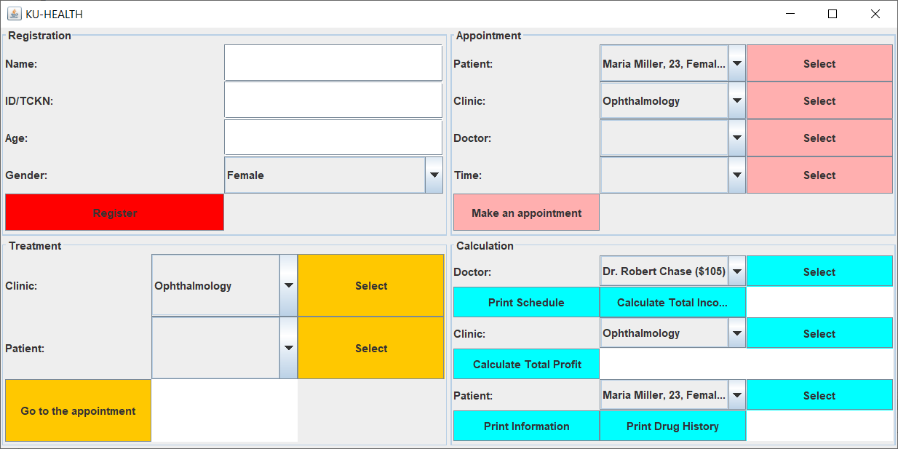
Task: Click Select next to Appointment Time
Action: [x=819, y=175]
